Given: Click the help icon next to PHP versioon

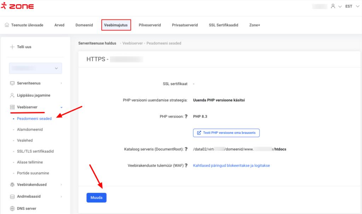Looking at the screenshot, I should (186, 116).
